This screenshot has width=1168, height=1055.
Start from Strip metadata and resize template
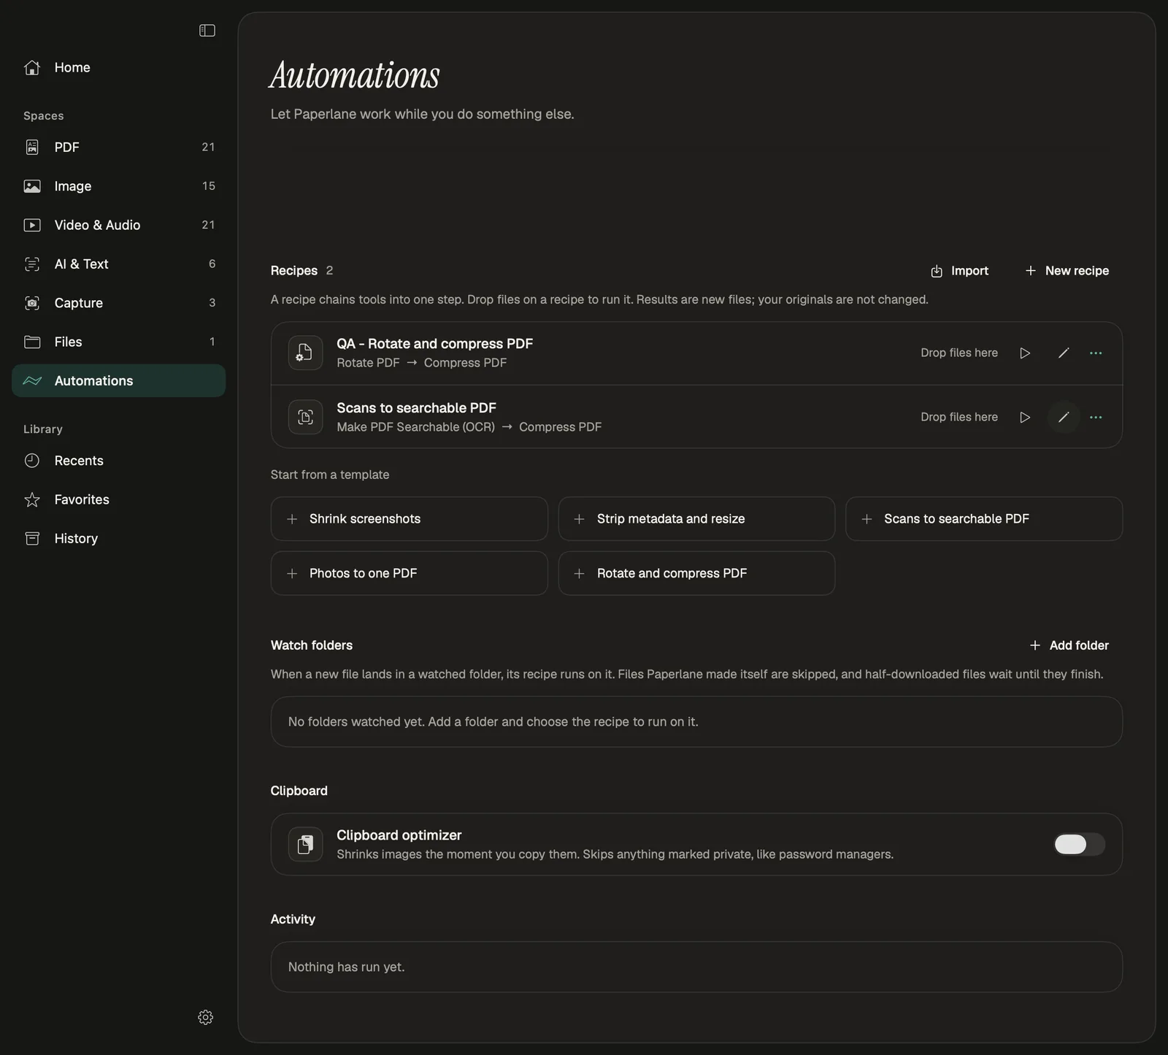696,519
